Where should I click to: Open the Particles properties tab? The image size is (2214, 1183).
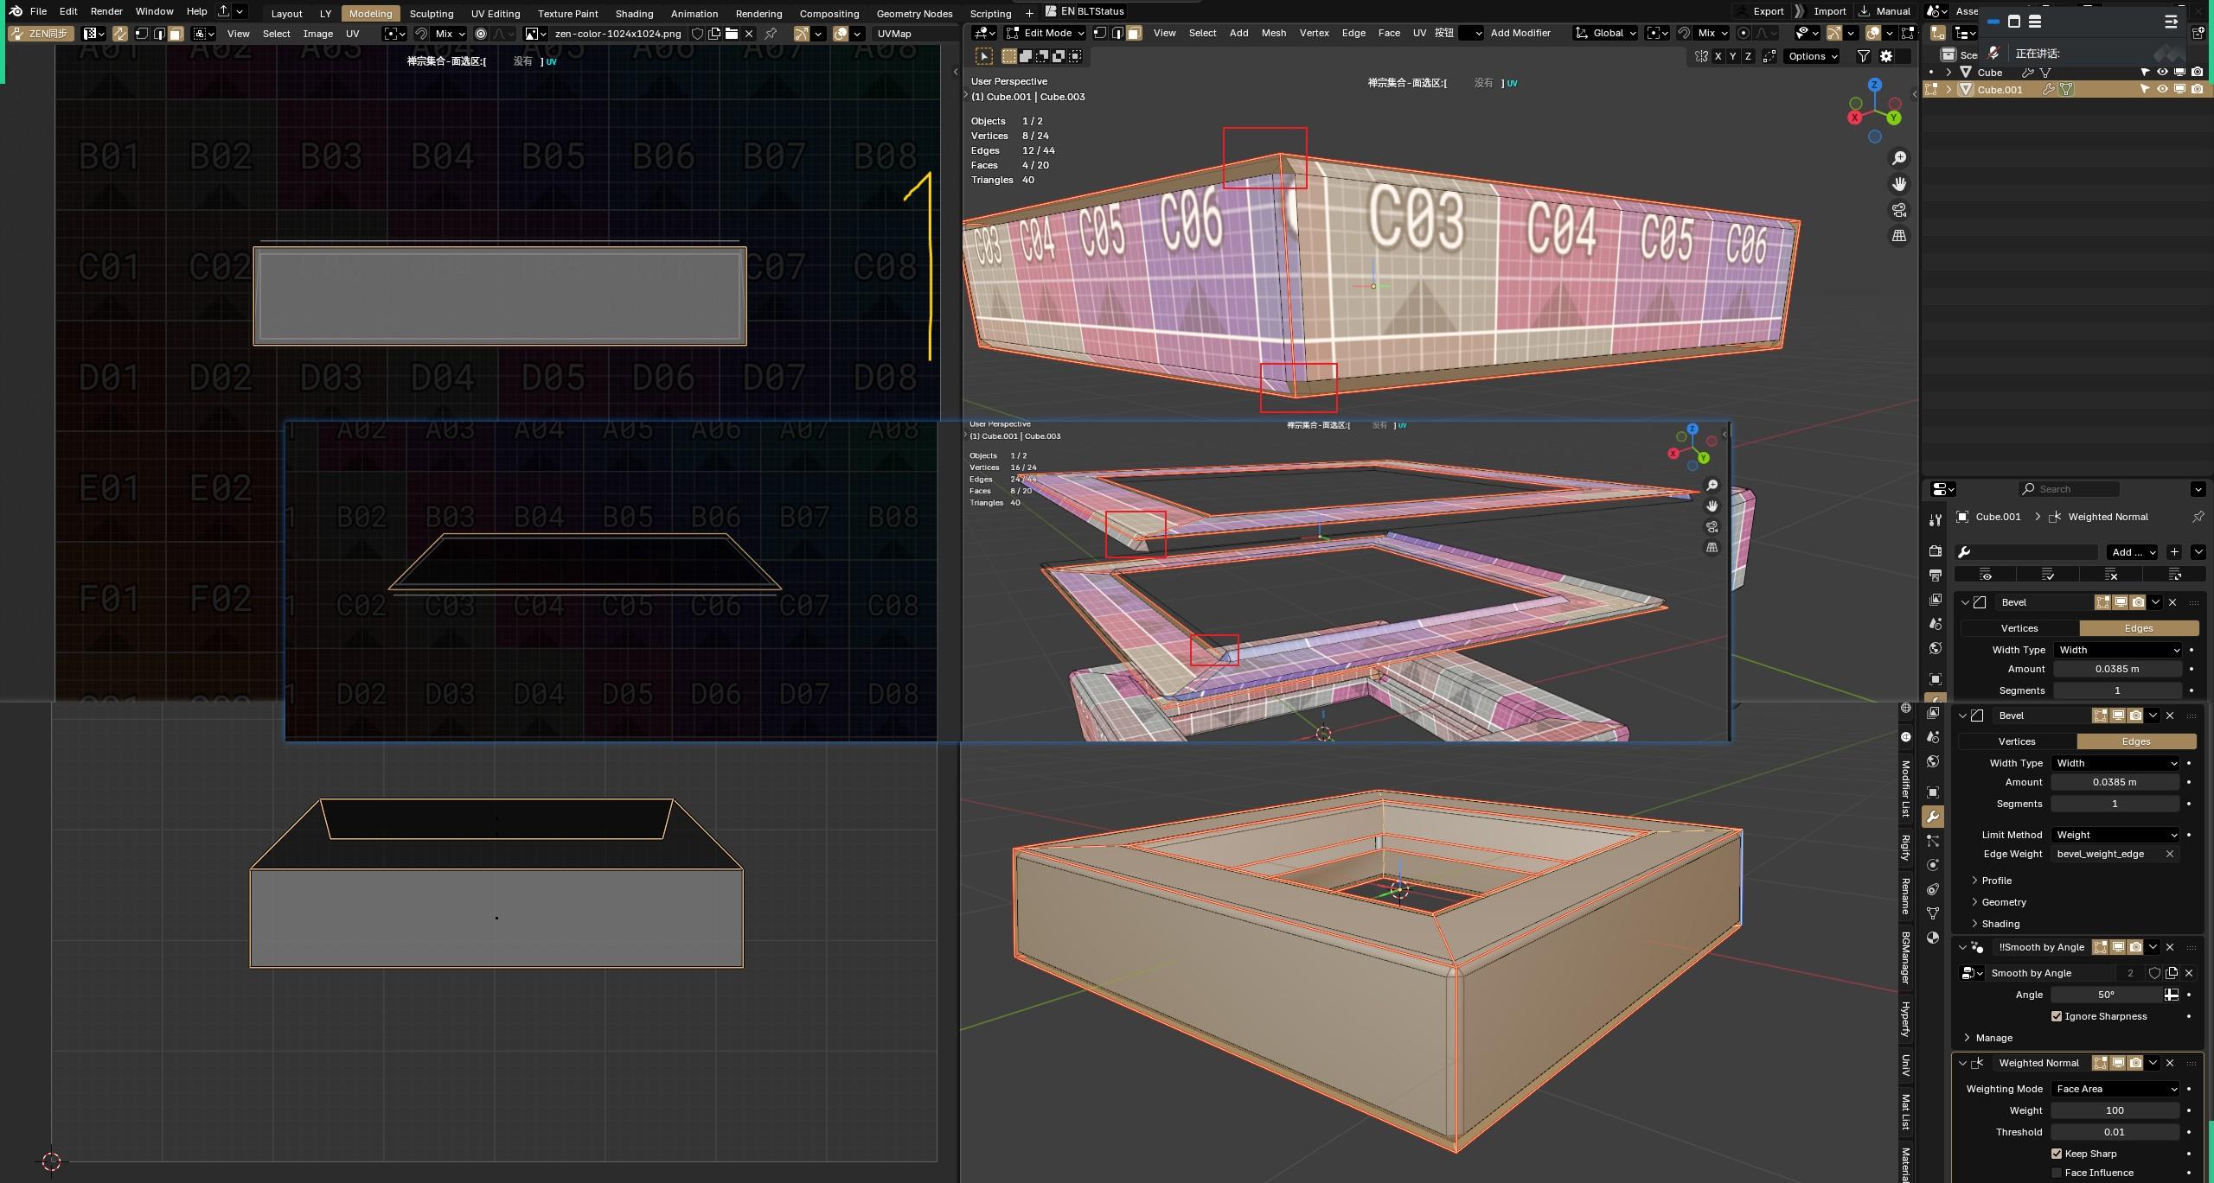(x=1933, y=841)
